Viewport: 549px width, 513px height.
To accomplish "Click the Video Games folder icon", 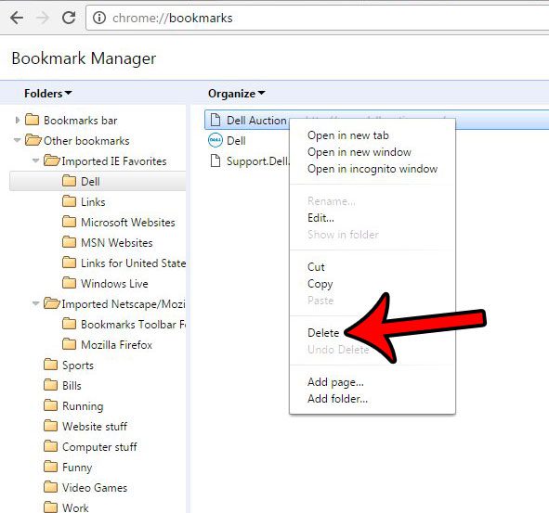I will click(x=51, y=487).
